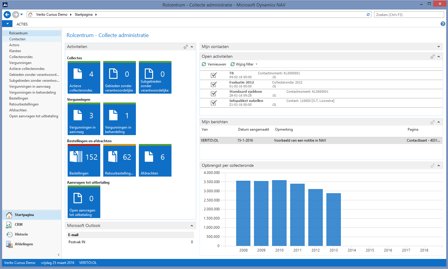448x269 pixels.
Task: Switch to the Historie navigation section
Action: (x=32, y=234)
